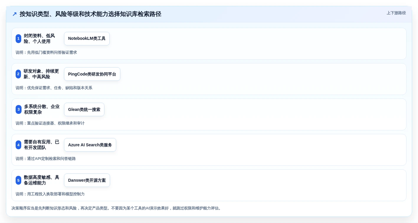Pick the Danswer类开源方案 button
This screenshot has width=418, height=223.
87,180
